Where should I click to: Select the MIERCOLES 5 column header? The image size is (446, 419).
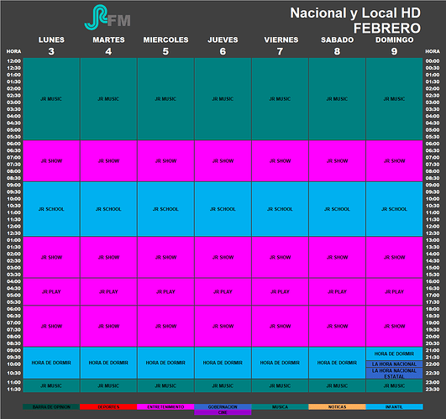point(165,45)
